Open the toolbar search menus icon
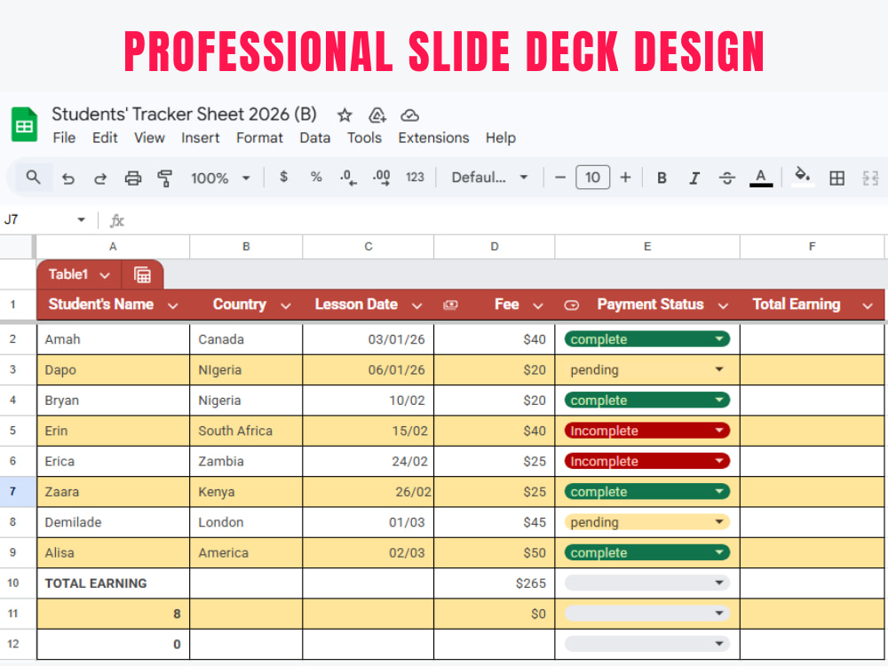 [x=34, y=178]
